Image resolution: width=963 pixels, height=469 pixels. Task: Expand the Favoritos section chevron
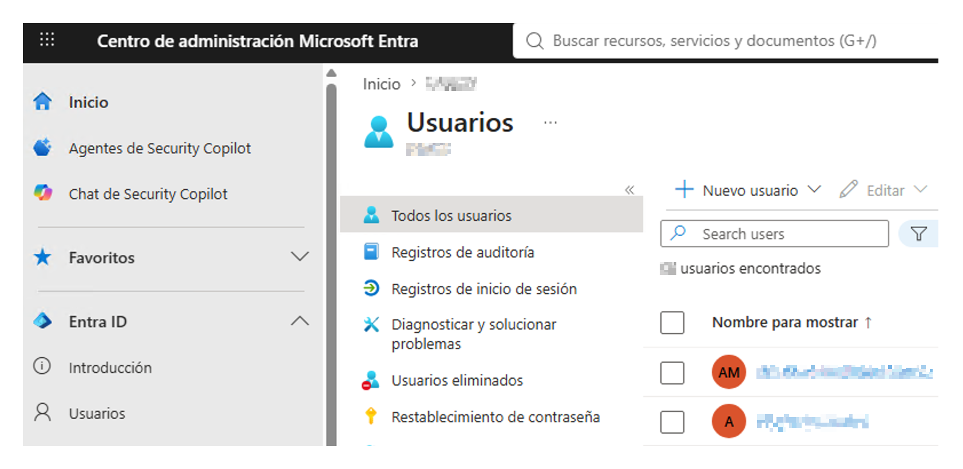(x=300, y=256)
